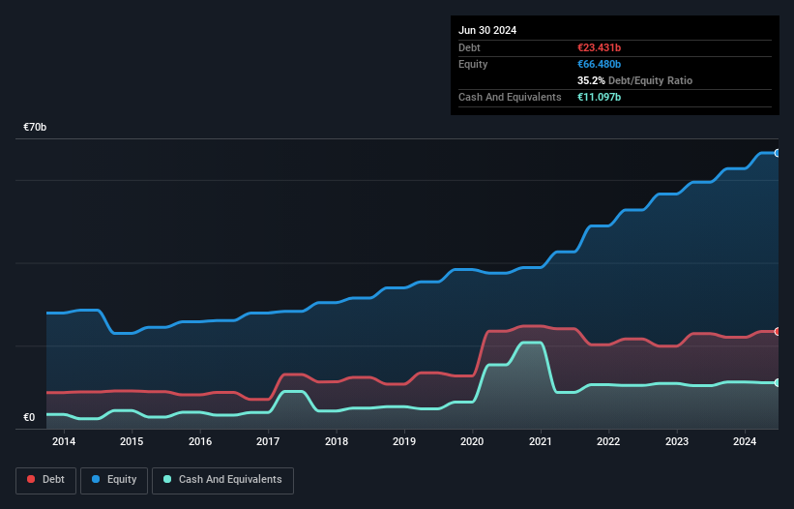Click the 2020 x-axis label
794x509 pixels.
(472, 441)
